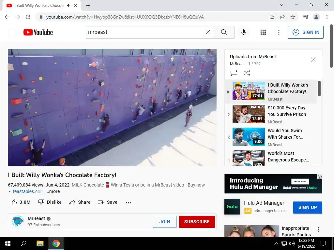334x250 pixels.
Task: Open Inappropriate Sports Photos video title
Action: tap(296, 231)
